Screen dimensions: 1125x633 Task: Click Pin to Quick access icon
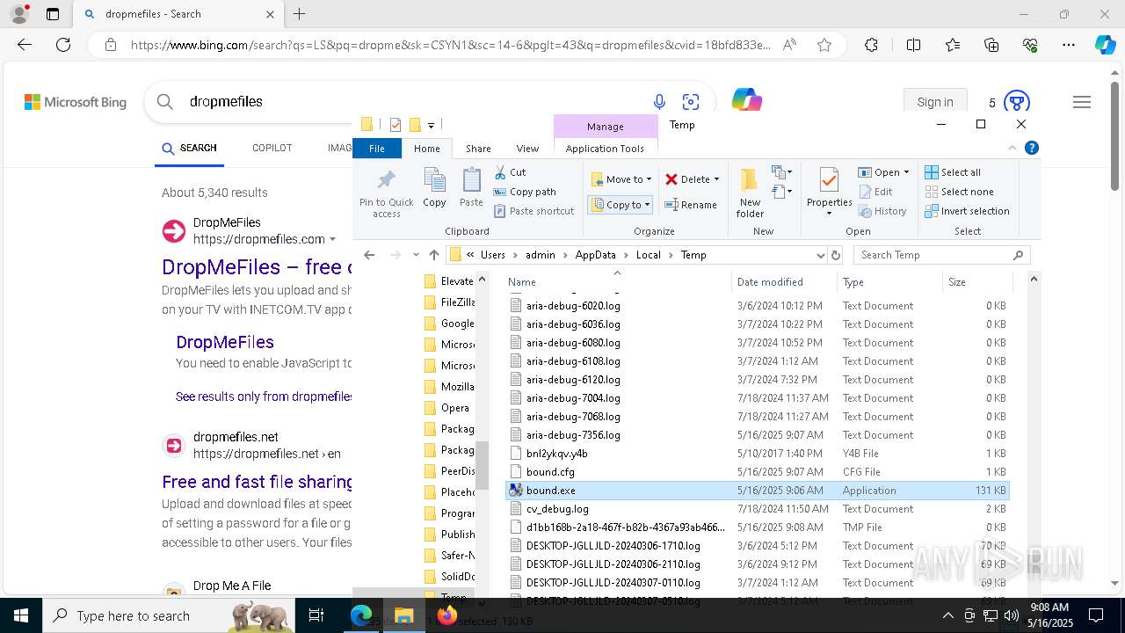pyautogui.click(x=386, y=193)
